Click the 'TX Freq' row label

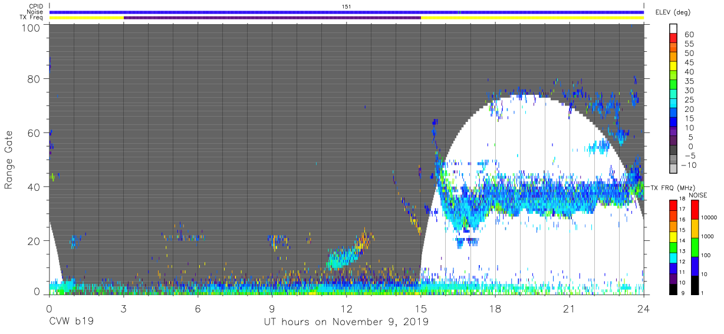click(x=32, y=18)
